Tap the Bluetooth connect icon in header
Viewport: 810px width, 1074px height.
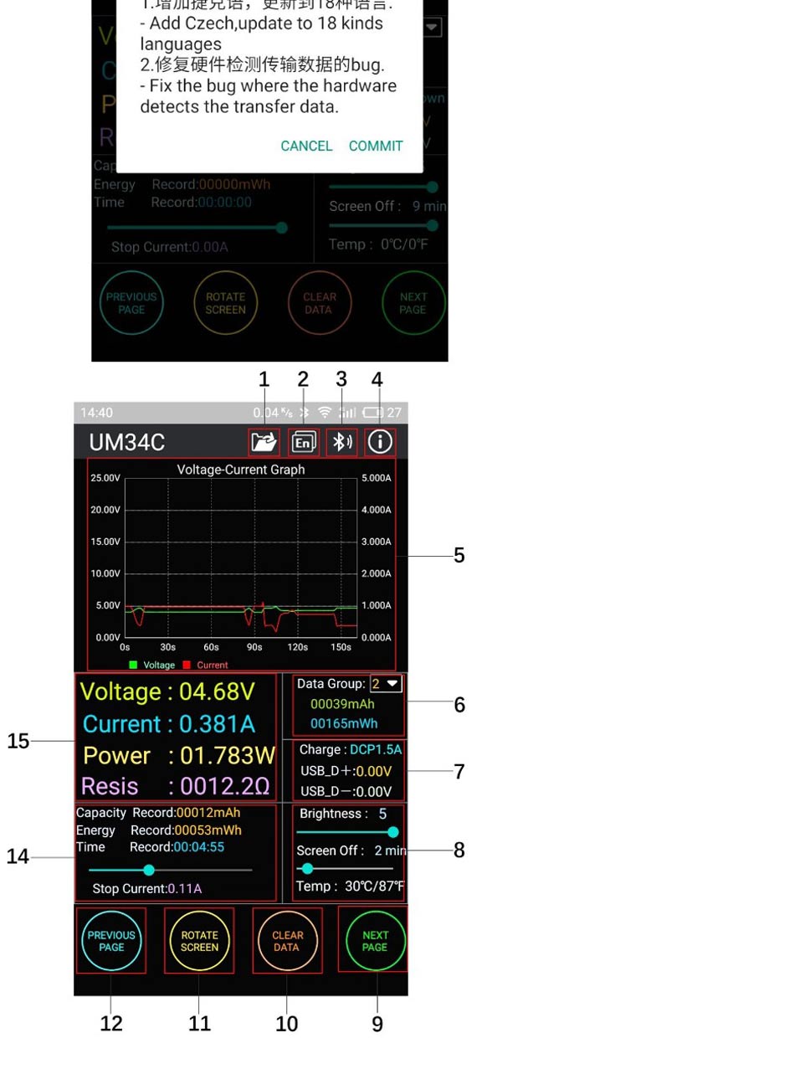click(341, 442)
